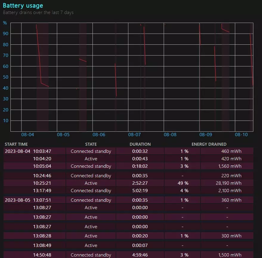Click Connected standby state at 14:50:48
Viewport: 262px width, 258px height.
91,255
